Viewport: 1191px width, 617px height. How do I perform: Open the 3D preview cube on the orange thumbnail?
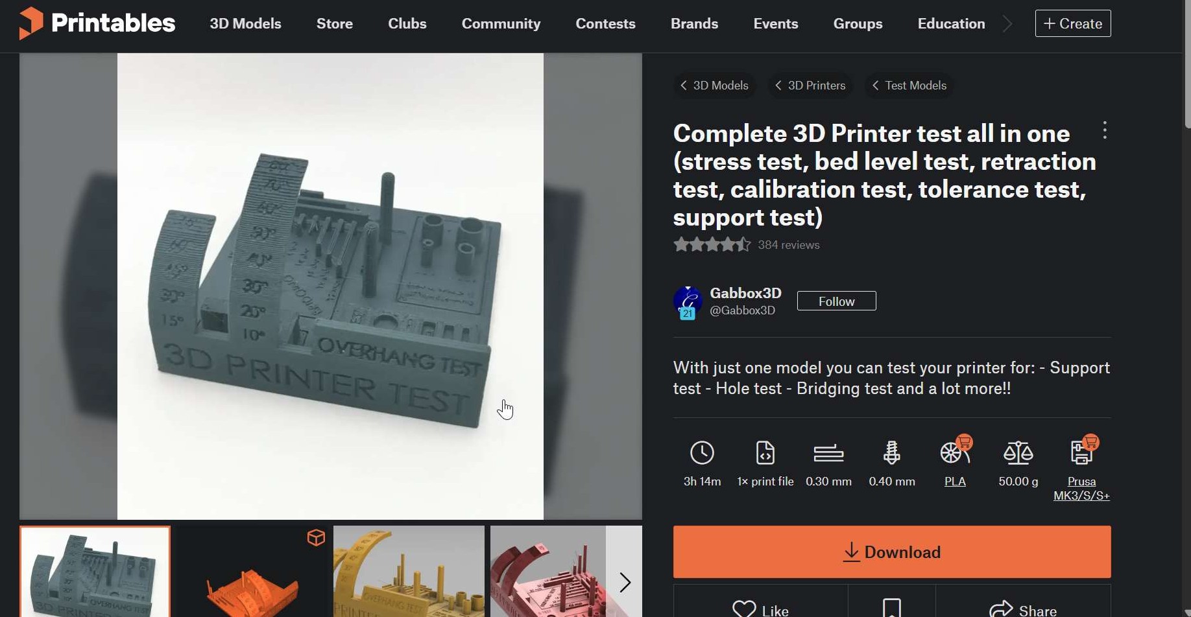(x=316, y=537)
